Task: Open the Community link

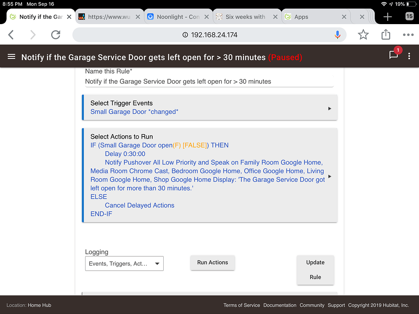Action: click(312, 305)
